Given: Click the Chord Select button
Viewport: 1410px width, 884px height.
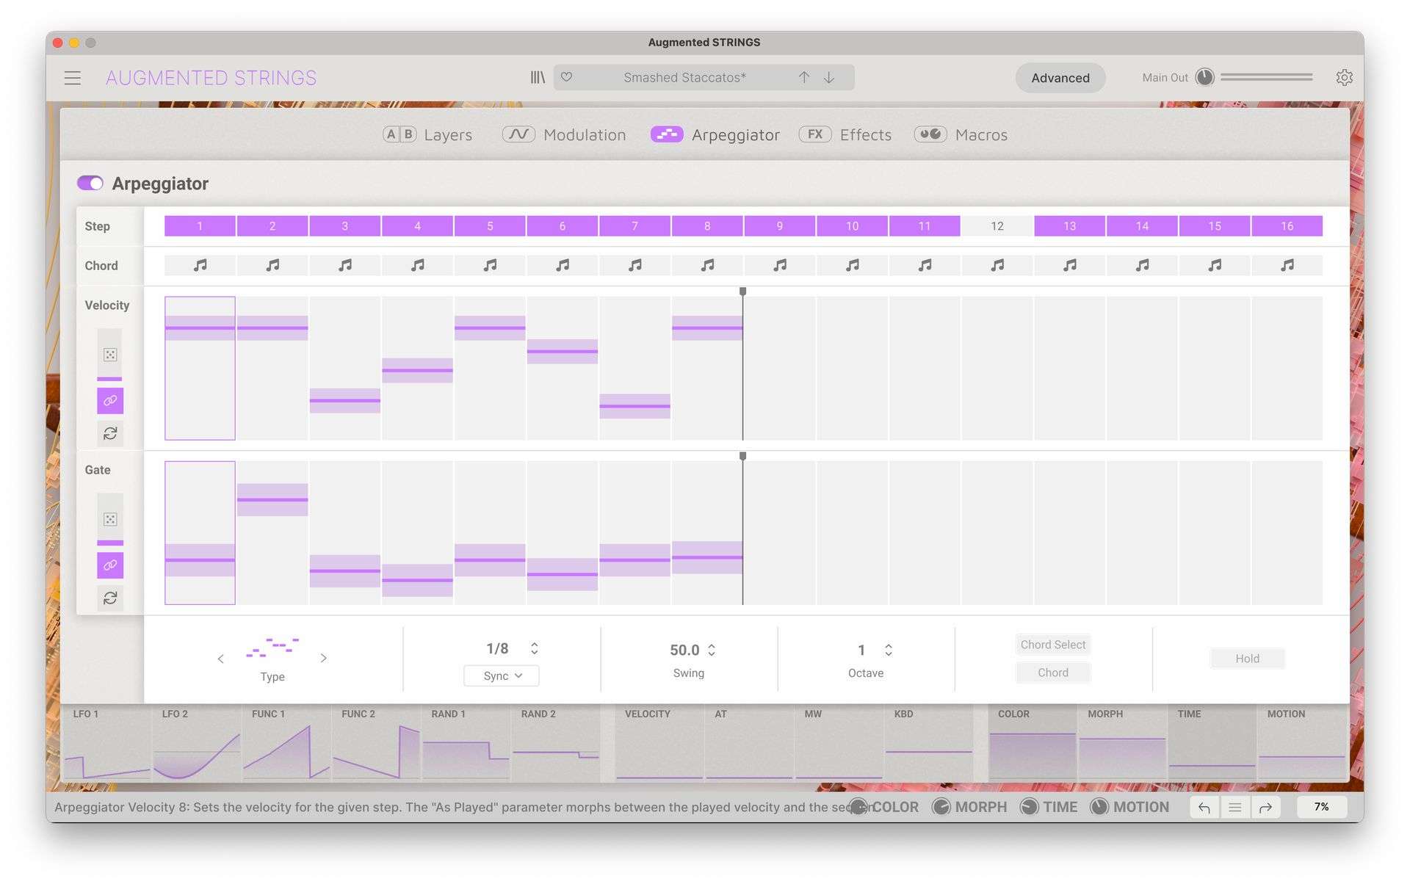Looking at the screenshot, I should pyautogui.click(x=1053, y=645).
